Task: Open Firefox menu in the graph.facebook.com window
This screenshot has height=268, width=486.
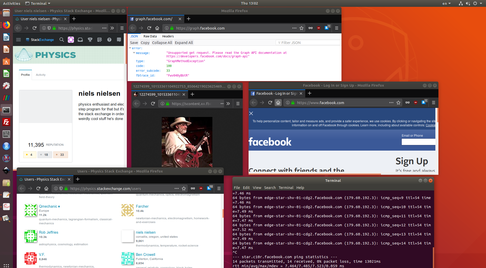Action: click(337, 28)
